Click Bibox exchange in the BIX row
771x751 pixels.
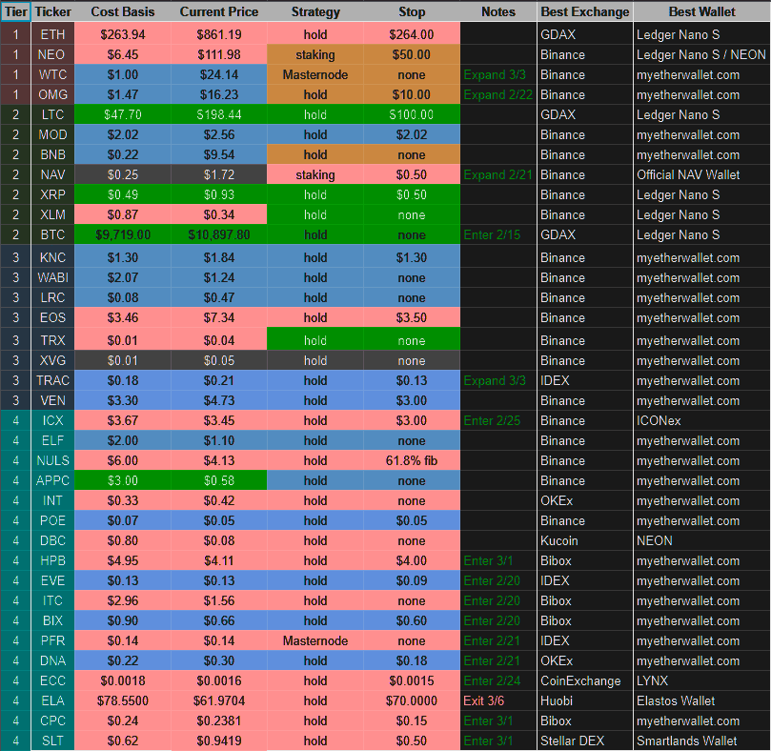coord(585,620)
